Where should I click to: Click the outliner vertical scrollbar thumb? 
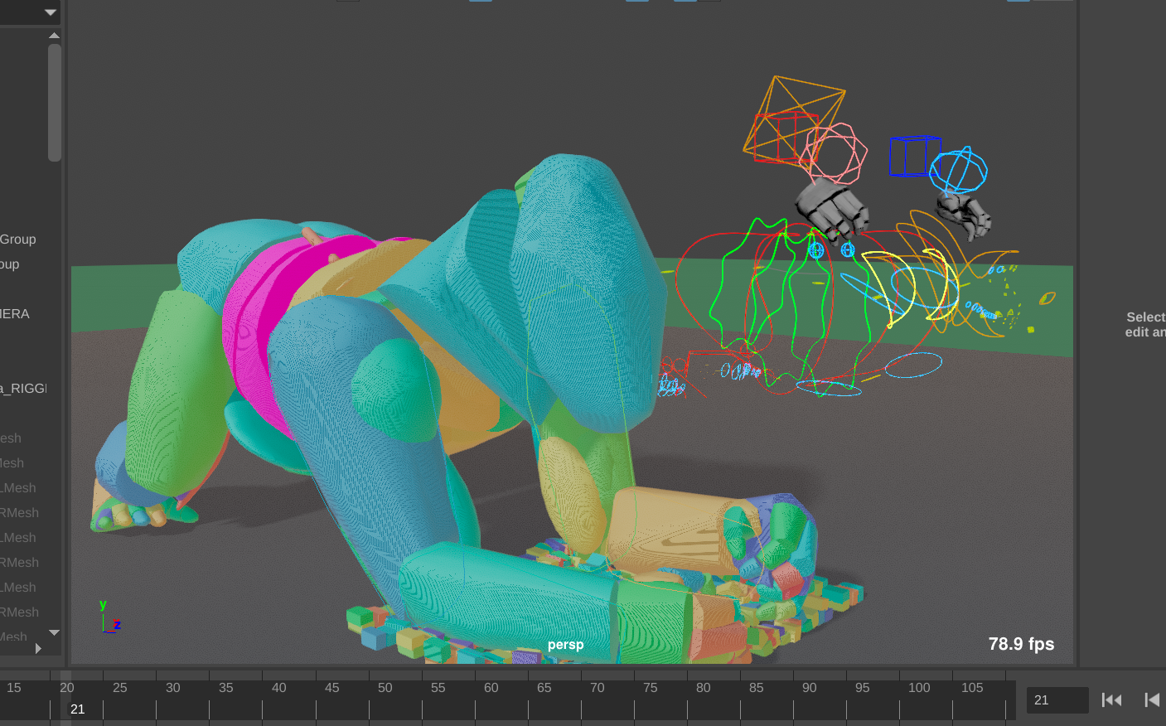pyautogui.click(x=55, y=102)
